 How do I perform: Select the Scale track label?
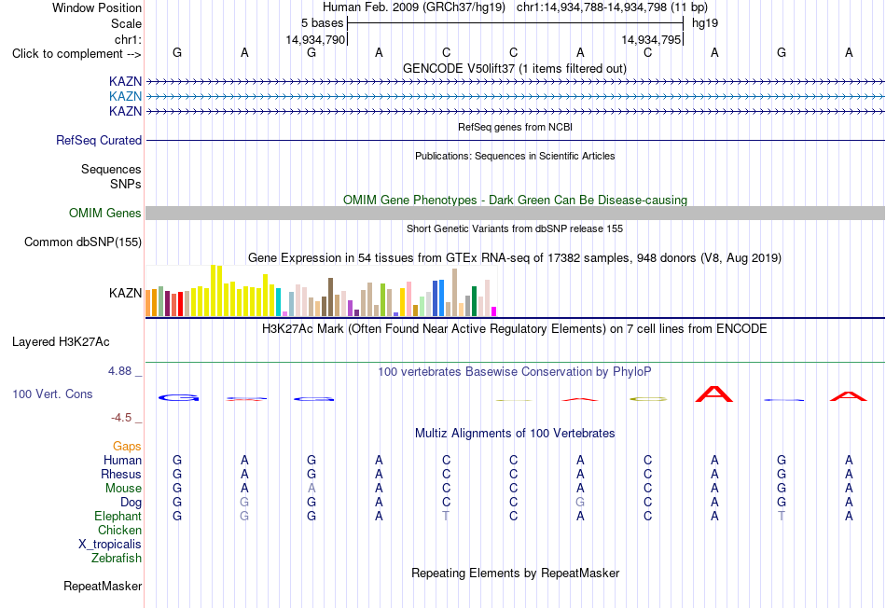tap(126, 23)
